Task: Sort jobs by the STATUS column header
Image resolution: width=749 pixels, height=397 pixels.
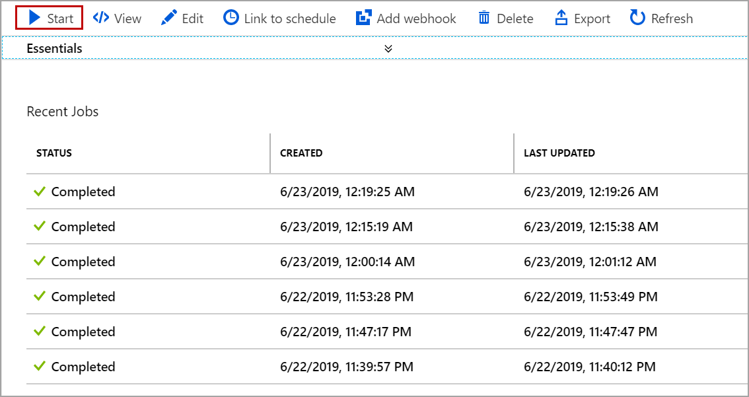Action: coord(54,153)
